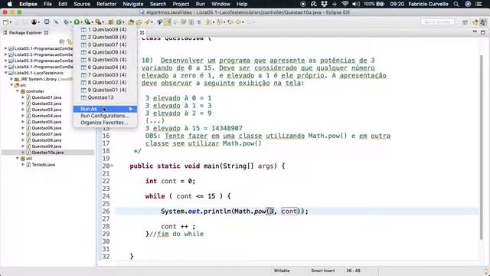Click the Run green play icon
Image resolution: width=490 pixels, height=276 pixels.
pos(77,22)
